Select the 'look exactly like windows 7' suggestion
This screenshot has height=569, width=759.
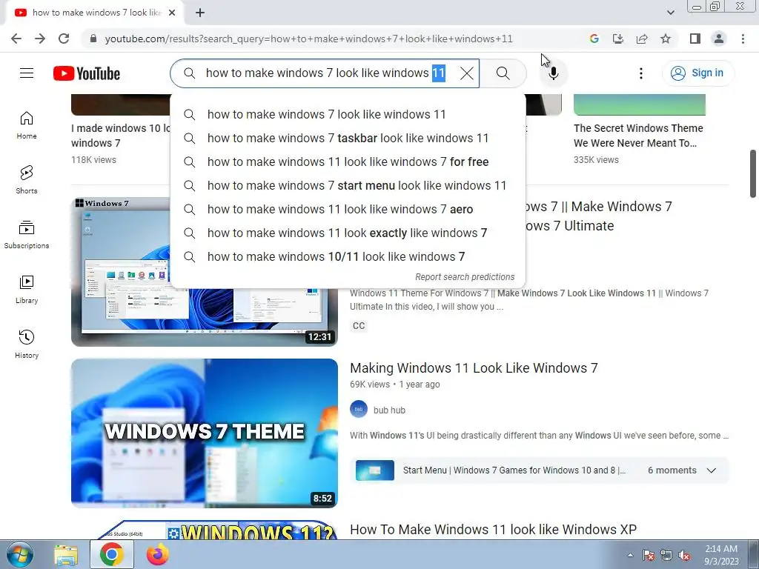[348, 233]
